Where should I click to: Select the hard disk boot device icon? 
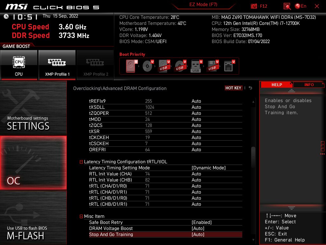coord(132,66)
